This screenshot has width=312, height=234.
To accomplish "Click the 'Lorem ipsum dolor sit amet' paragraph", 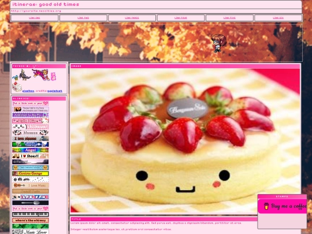I will pos(156,223).
